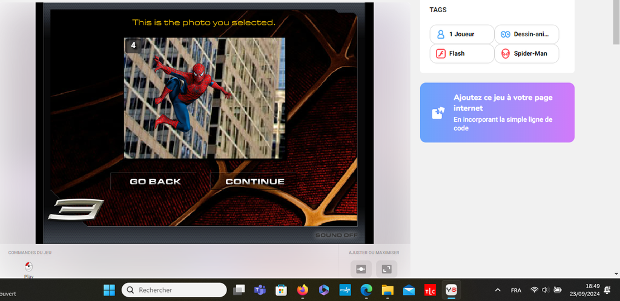
Task: Select the Spider-Man photo numbered 4
Action: (x=205, y=98)
